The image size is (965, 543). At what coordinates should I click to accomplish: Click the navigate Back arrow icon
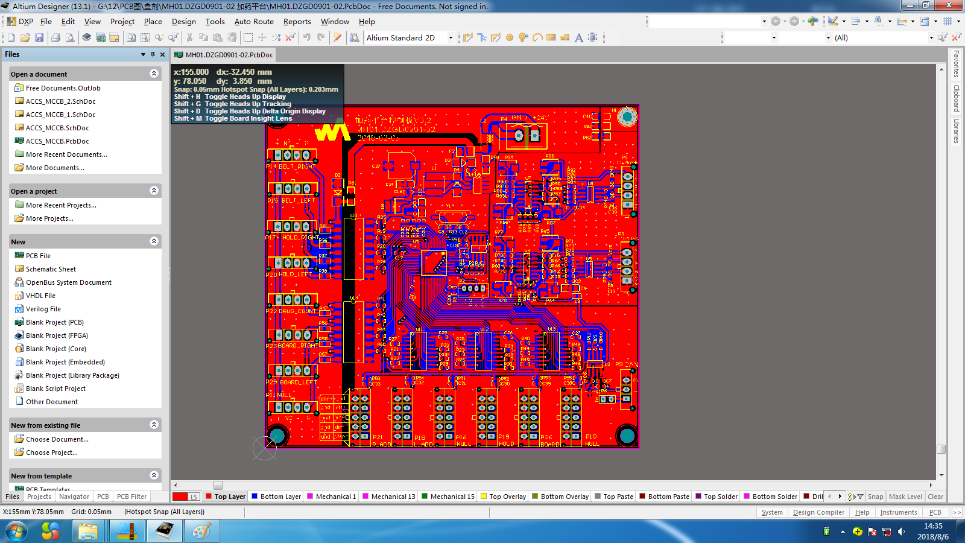[x=776, y=21]
